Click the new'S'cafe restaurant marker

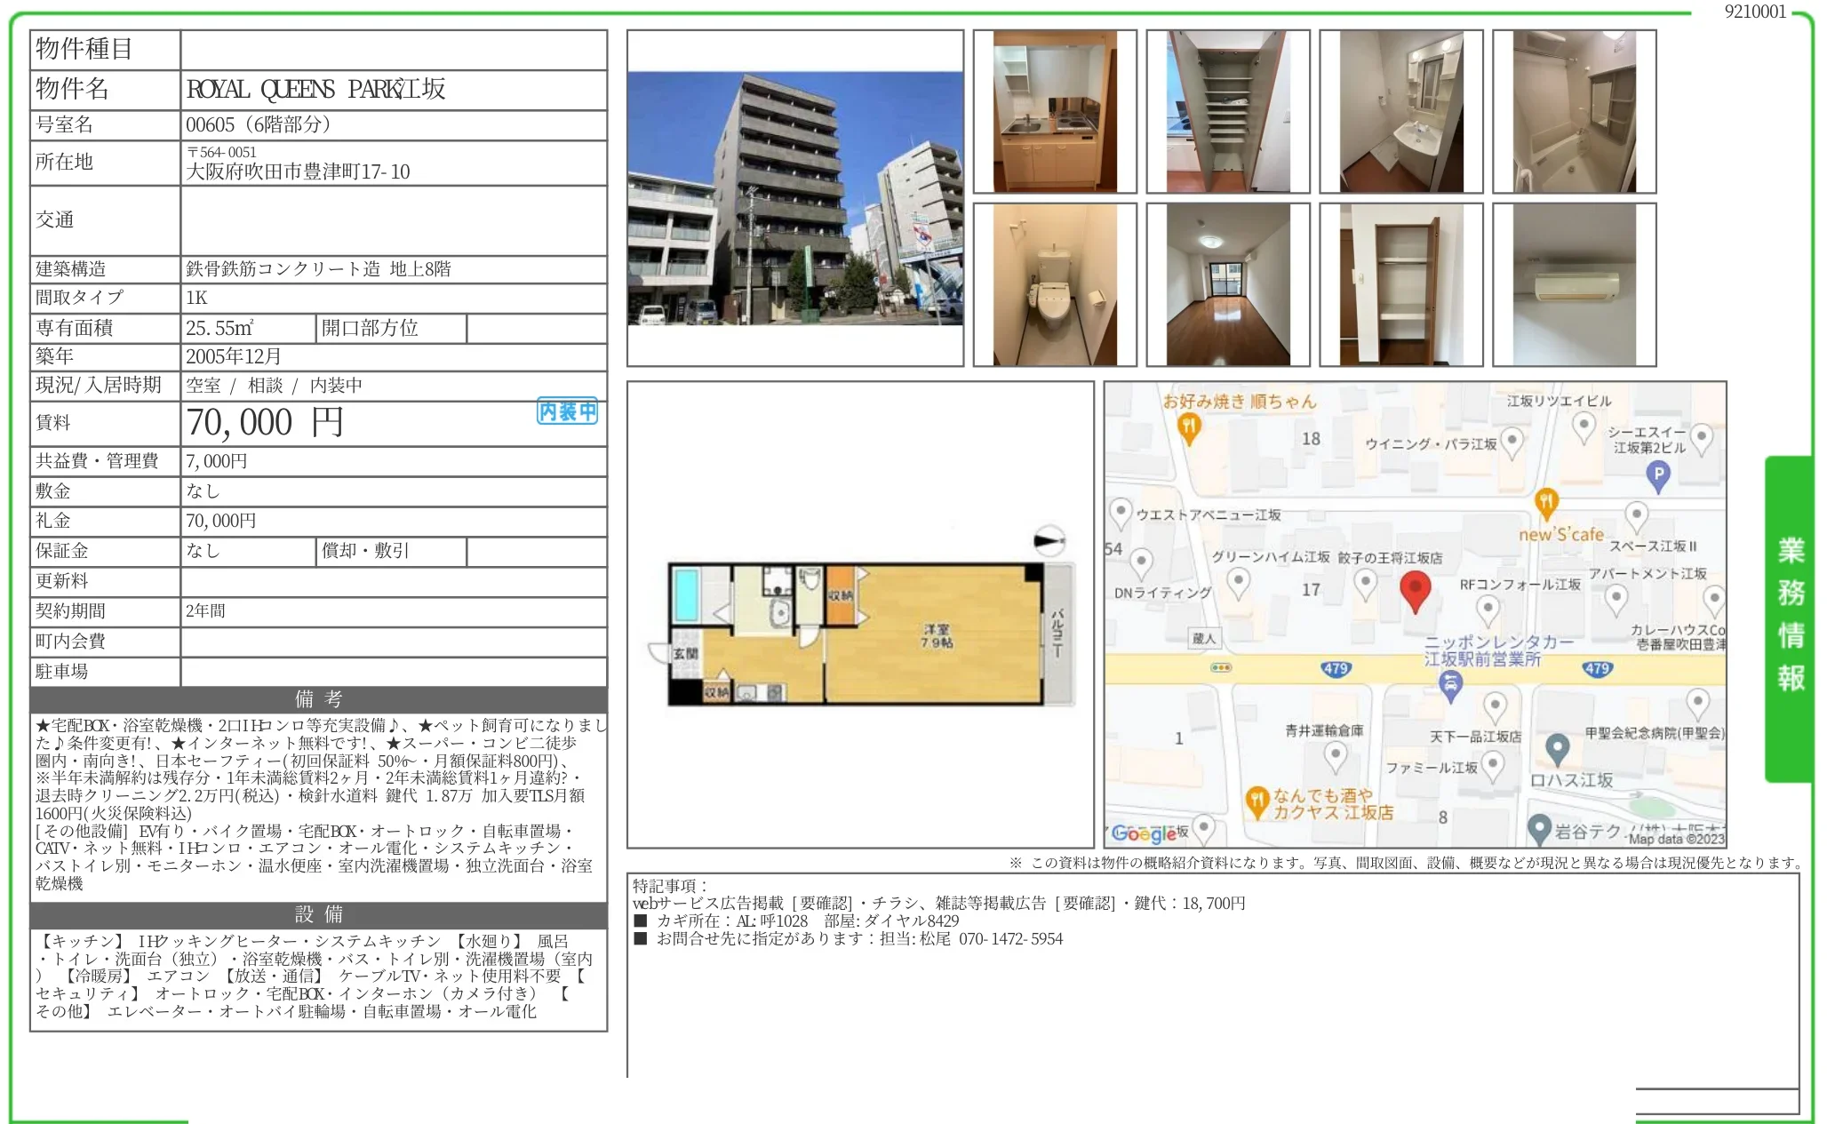point(1546,502)
